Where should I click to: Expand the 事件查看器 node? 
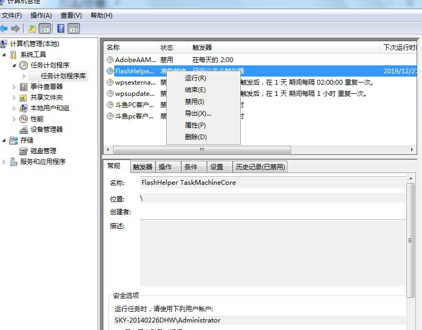coord(14,87)
